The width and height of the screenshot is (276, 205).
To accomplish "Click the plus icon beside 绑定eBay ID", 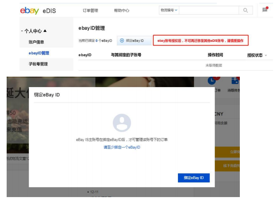I will point(122,40).
